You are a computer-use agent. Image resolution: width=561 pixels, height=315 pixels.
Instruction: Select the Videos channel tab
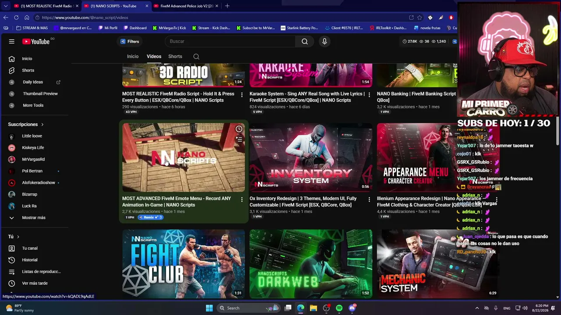click(154, 56)
